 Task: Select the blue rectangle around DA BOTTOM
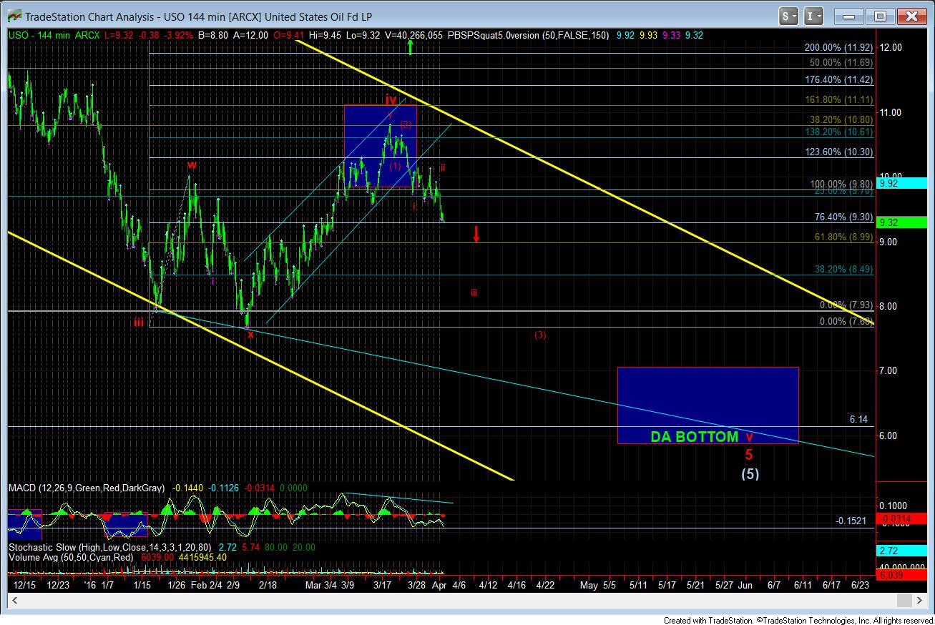click(x=708, y=405)
